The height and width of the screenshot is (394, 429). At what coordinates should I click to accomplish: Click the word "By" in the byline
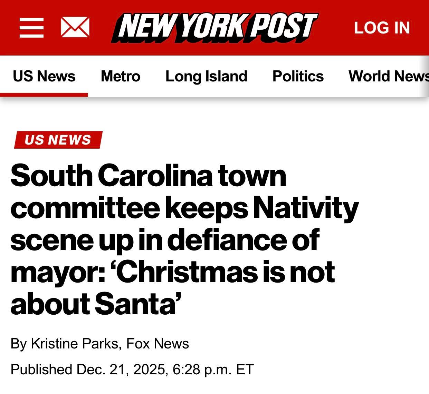(x=19, y=344)
